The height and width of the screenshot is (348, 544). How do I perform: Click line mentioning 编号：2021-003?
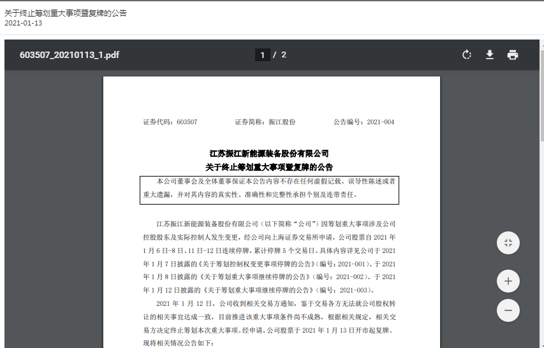[258, 291]
